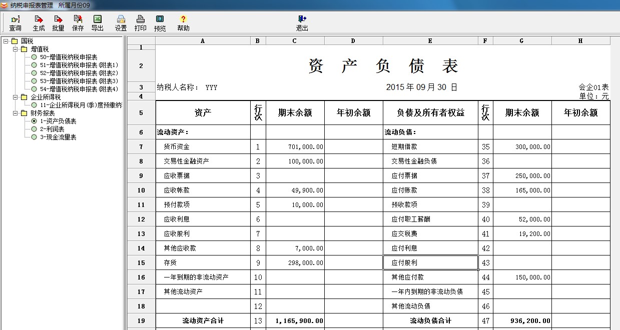The width and height of the screenshot is (620, 330).
Task: Click the application icon in the title bar
Action: (x=5, y=5)
